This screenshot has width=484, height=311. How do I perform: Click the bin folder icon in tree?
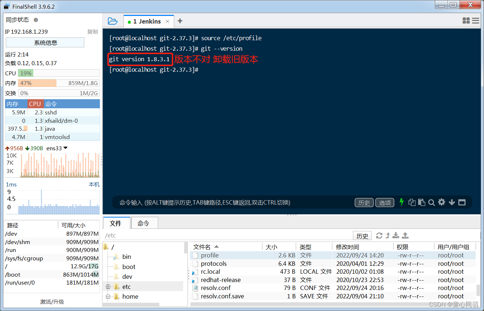tap(116, 257)
